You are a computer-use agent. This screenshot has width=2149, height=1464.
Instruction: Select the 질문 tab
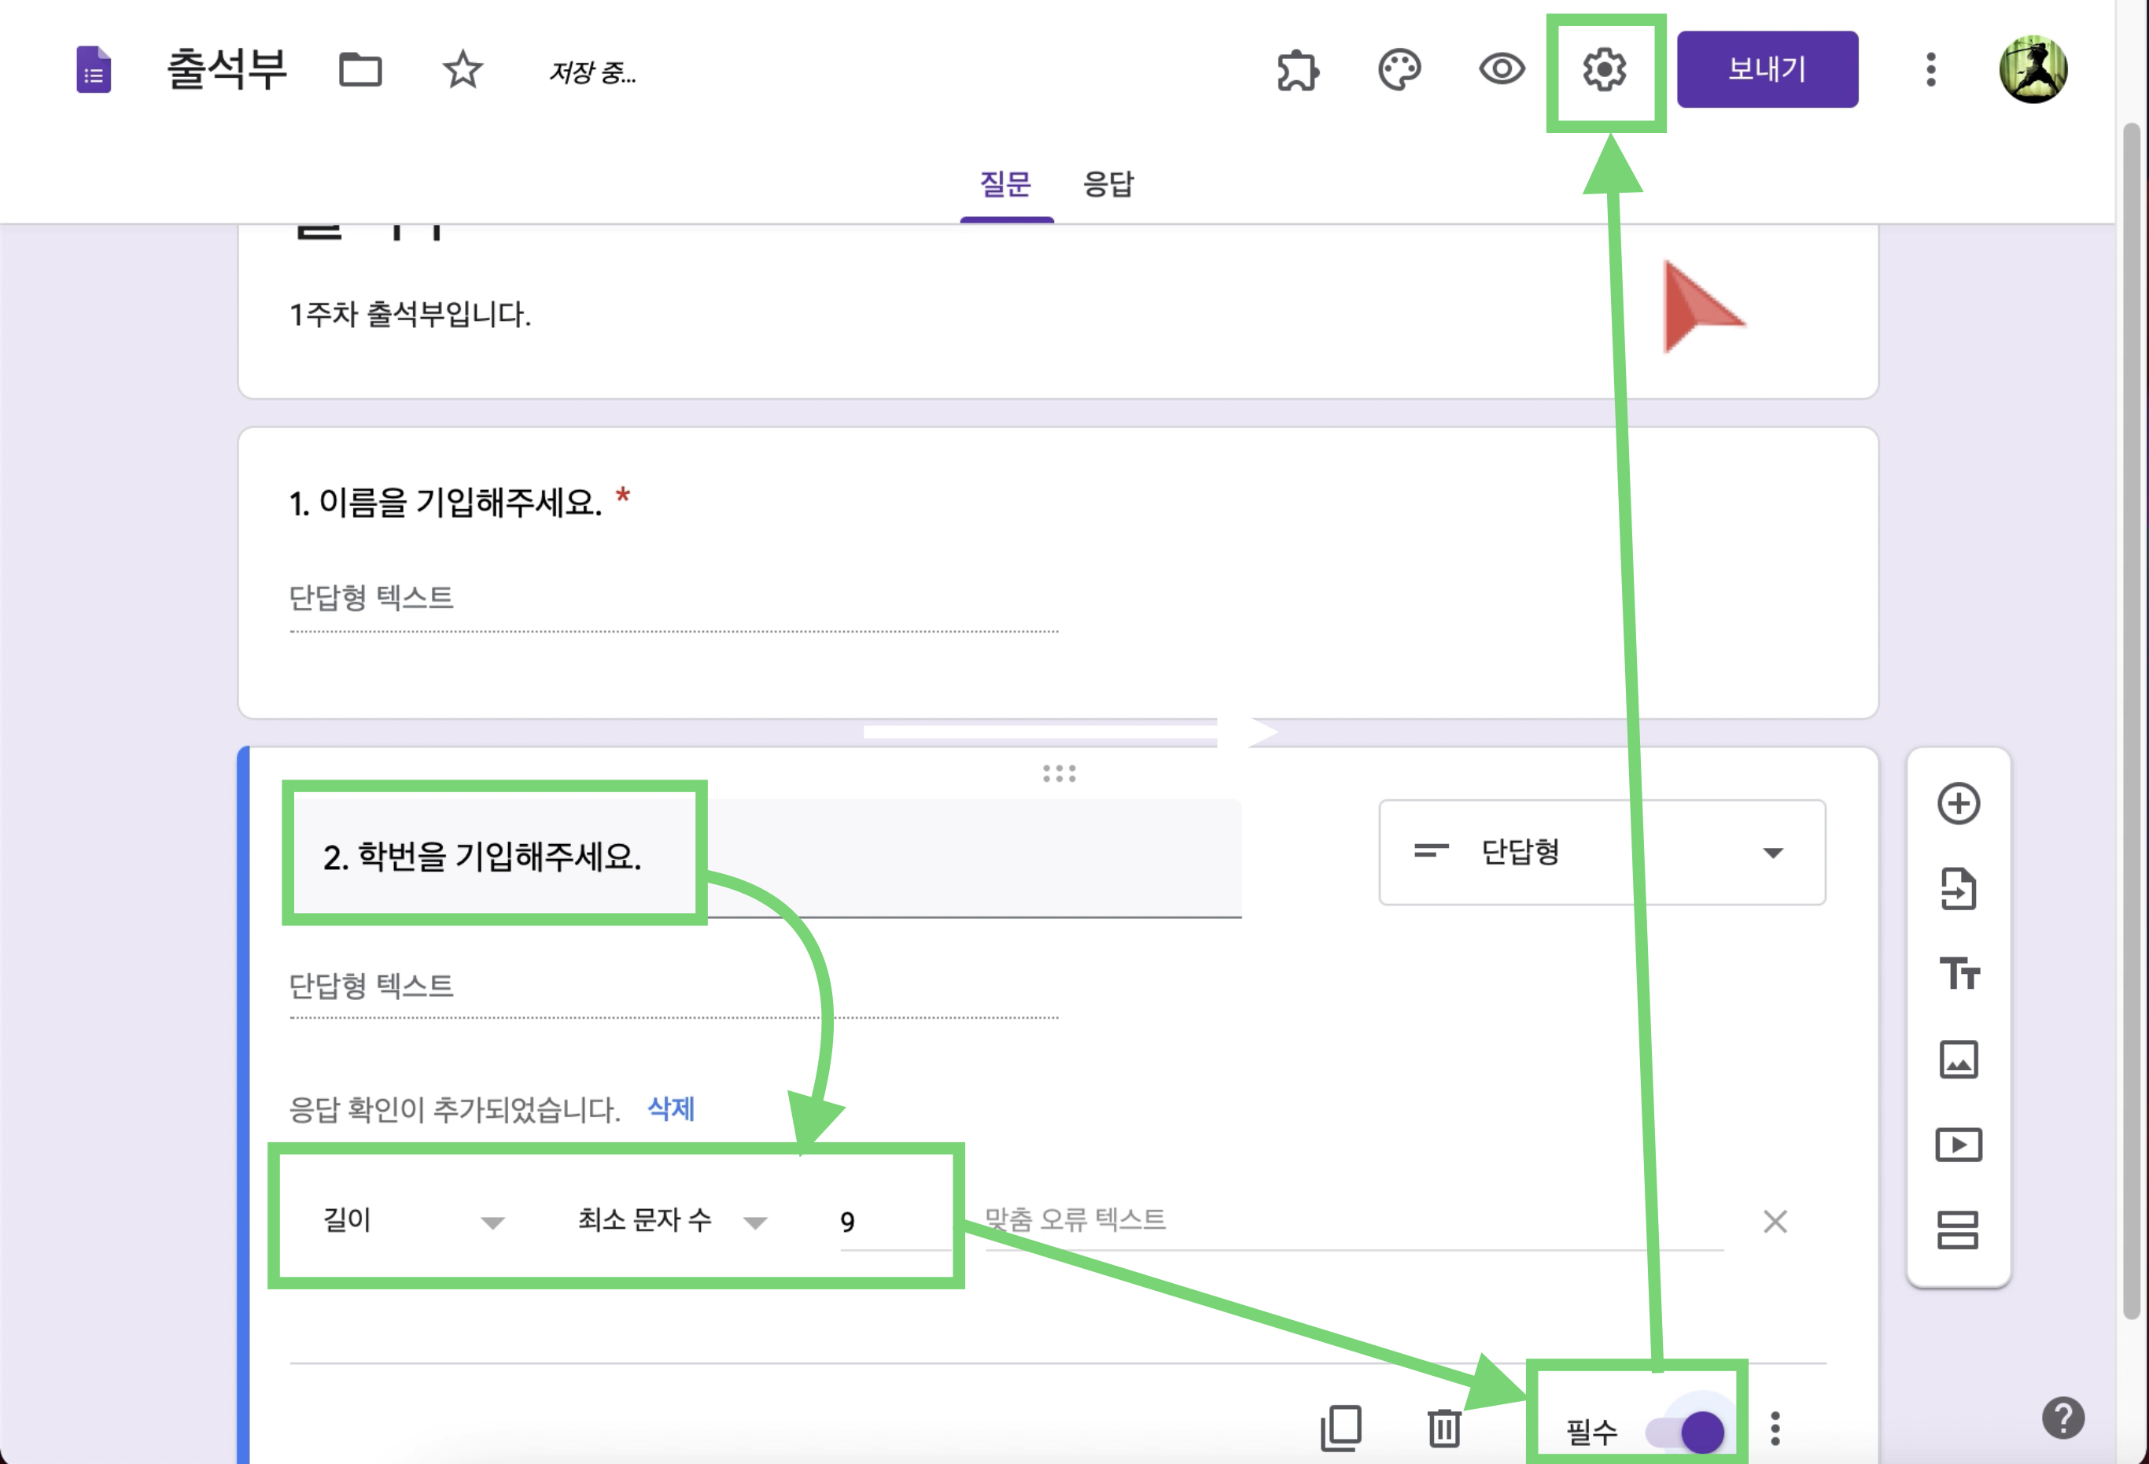click(x=1005, y=184)
